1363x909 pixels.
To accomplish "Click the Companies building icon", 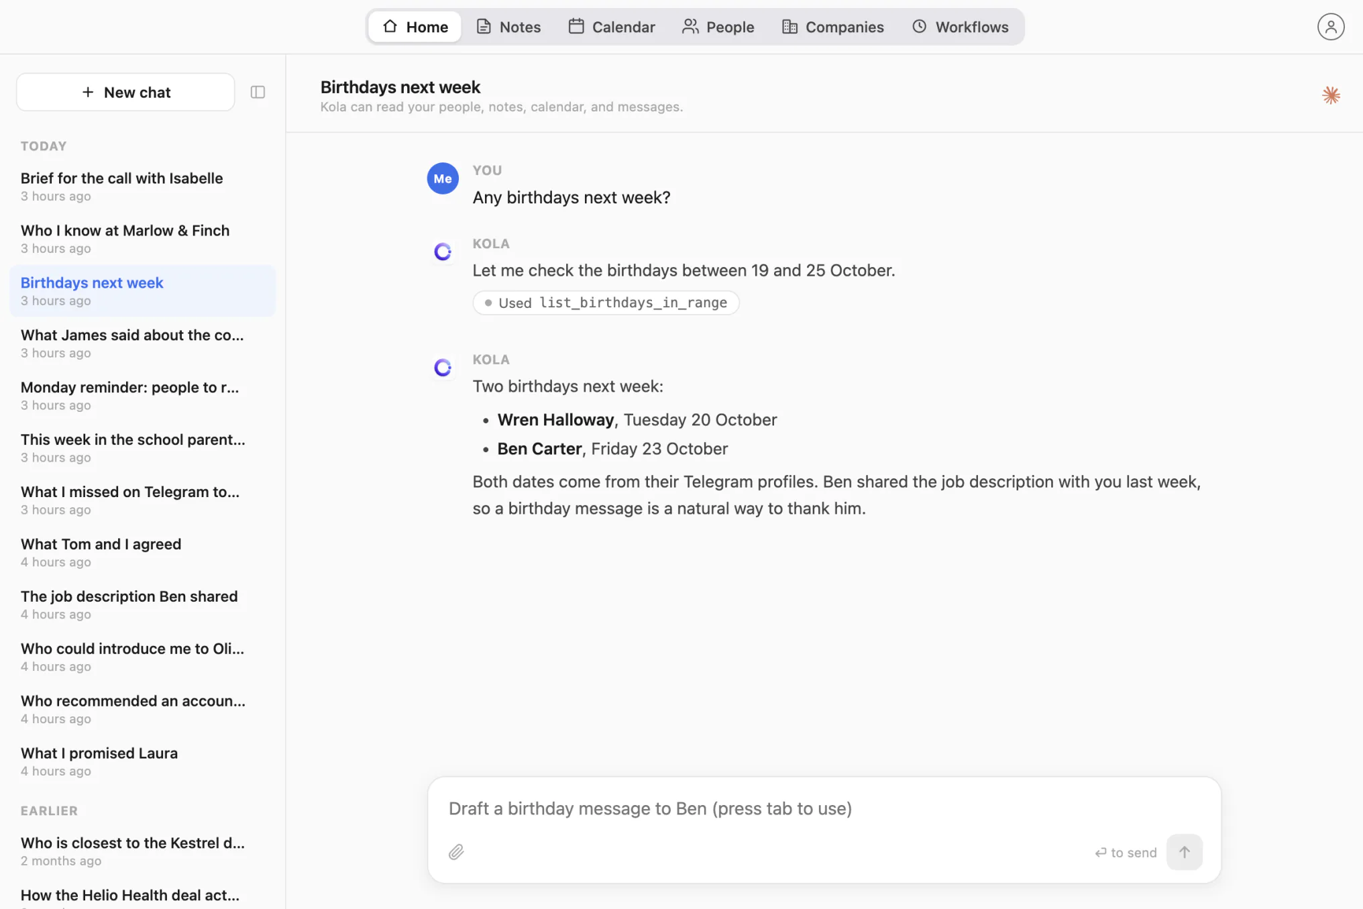I will coord(789,26).
